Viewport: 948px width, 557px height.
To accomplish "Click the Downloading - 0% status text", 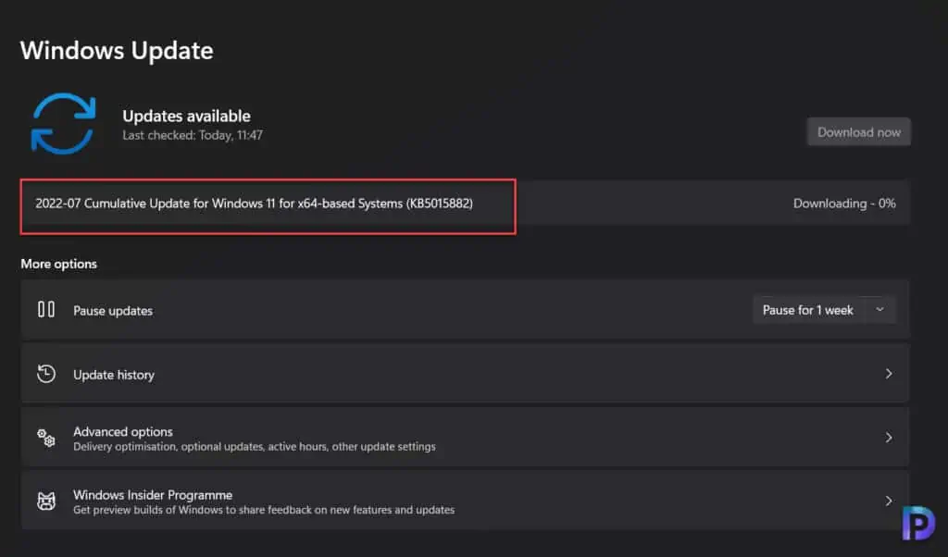I will (x=844, y=204).
